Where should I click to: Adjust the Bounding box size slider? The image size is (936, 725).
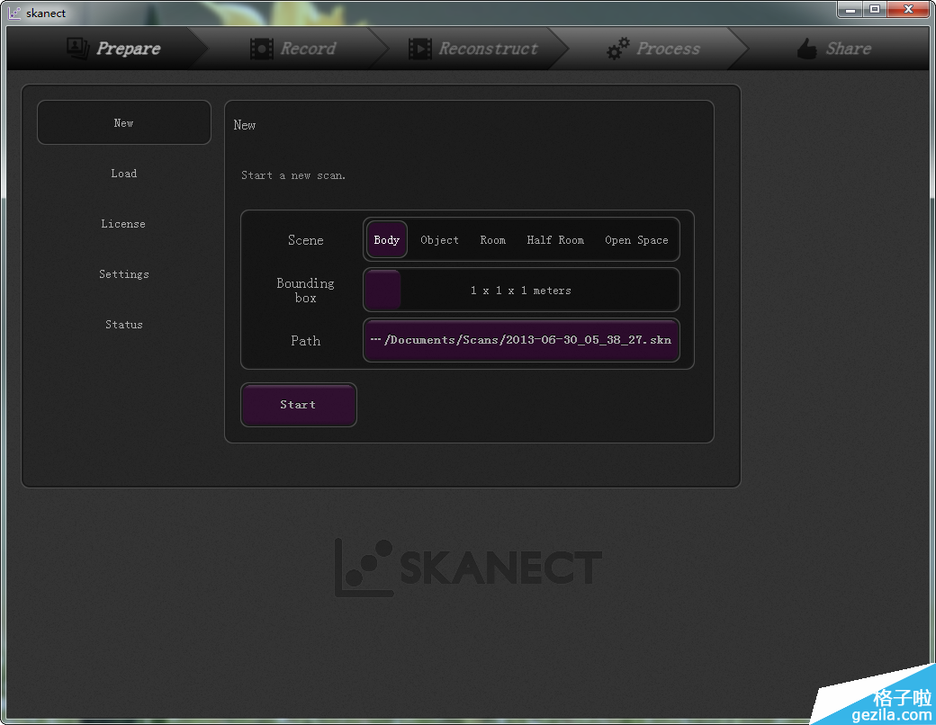384,290
